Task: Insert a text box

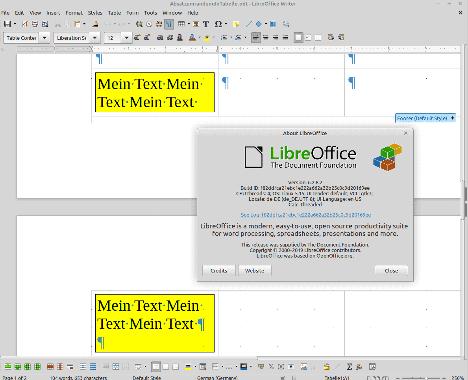Action: point(205,24)
